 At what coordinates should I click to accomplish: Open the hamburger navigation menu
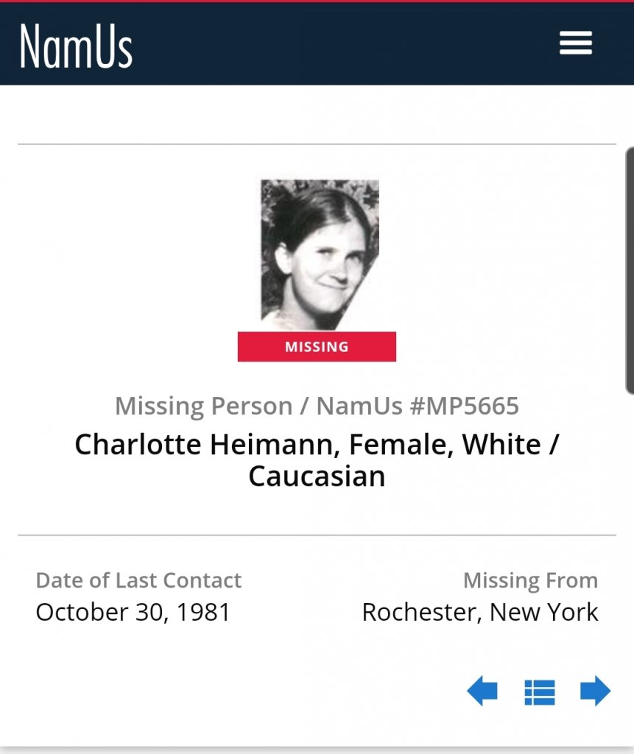(x=575, y=43)
